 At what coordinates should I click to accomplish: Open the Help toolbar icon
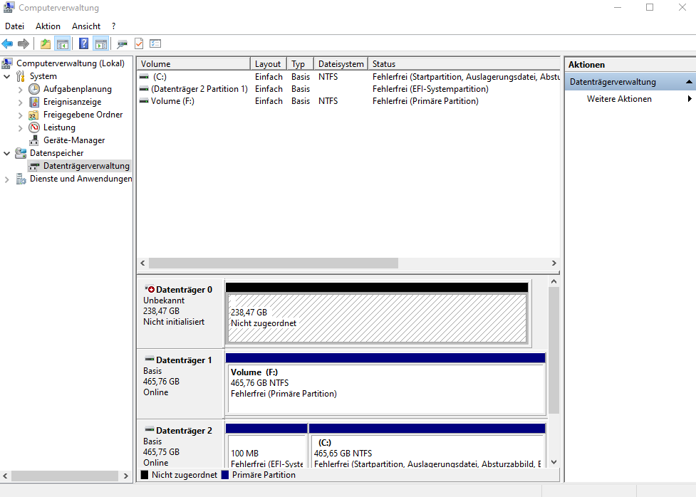click(83, 43)
